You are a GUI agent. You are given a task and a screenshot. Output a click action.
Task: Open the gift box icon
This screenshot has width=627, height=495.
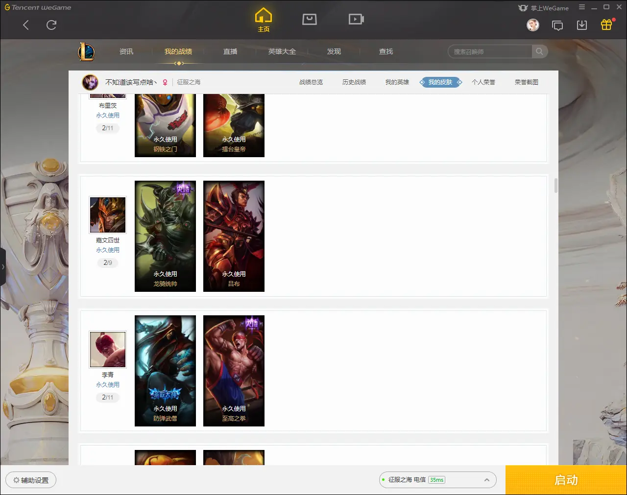(x=606, y=24)
